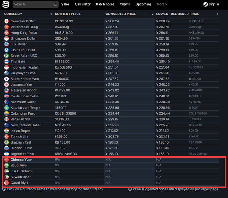Open the Sales page
The width and height of the screenshot is (228, 198).
click(x=65, y=4)
